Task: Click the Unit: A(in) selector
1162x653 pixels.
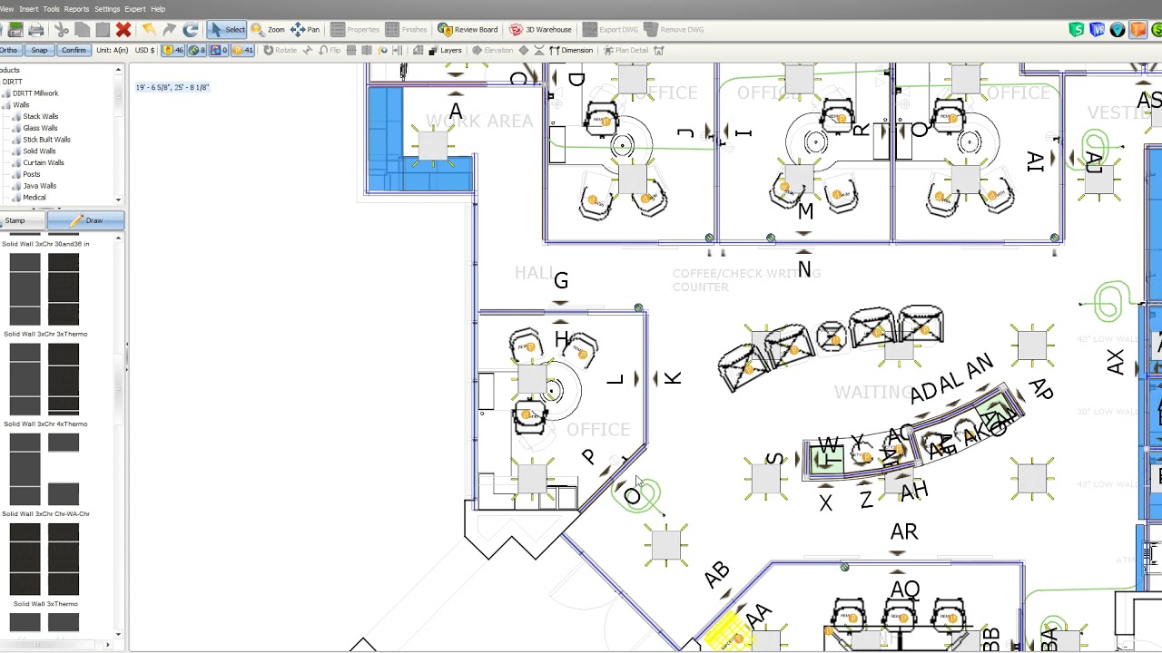Action: tap(112, 51)
